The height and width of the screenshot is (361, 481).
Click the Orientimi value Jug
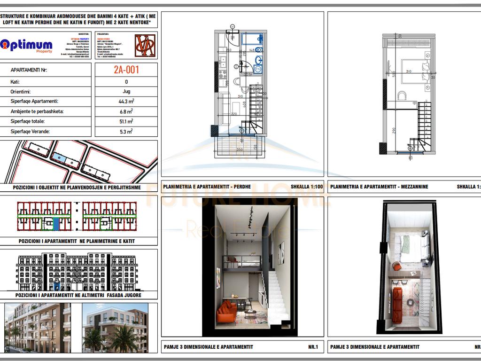(126, 92)
